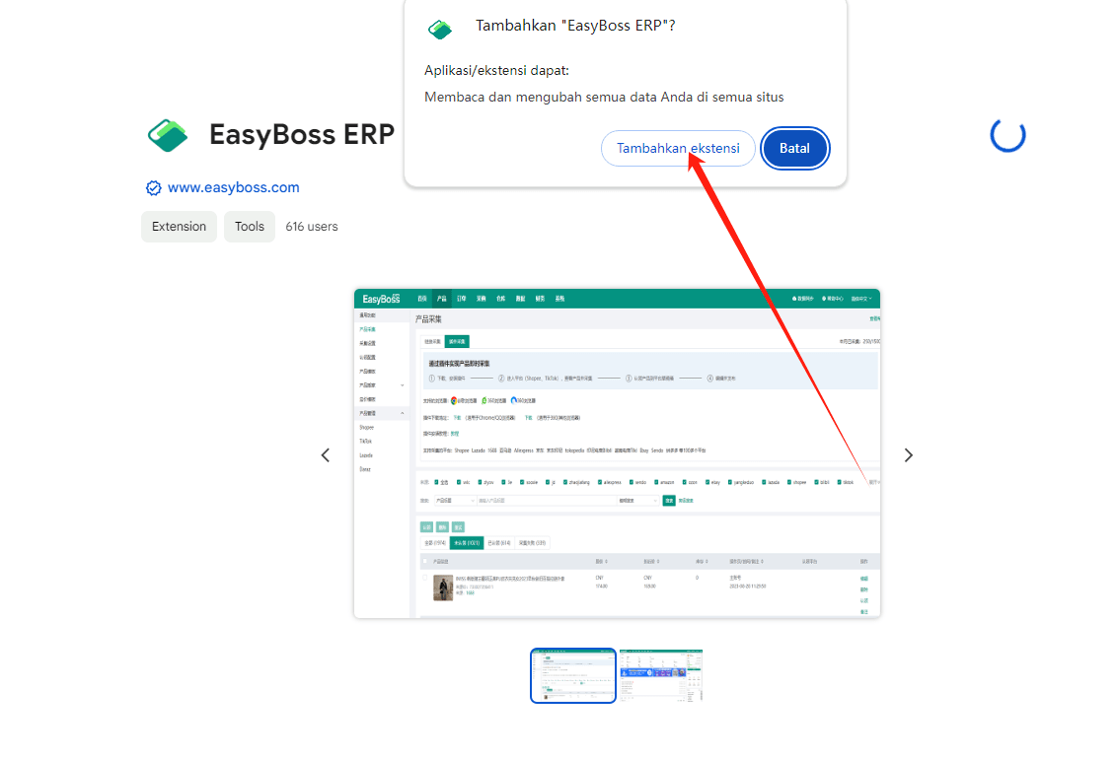Click the EasyBoss icon in the dialog
The width and height of the screenshot is (1117, 761).
[439, 30]
